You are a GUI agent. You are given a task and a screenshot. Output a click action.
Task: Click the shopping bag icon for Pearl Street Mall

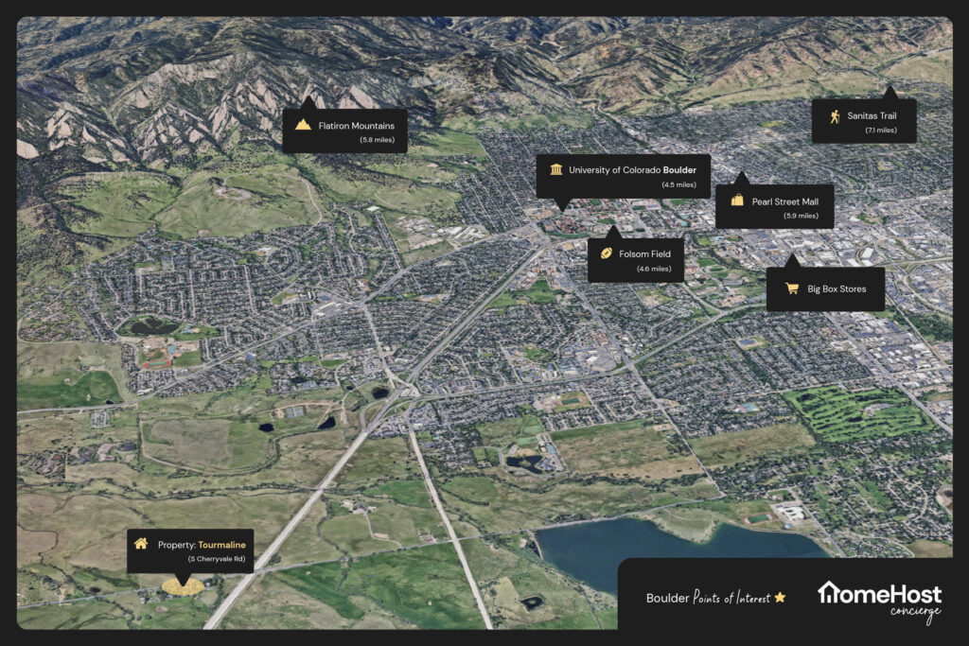coord(736,201)
